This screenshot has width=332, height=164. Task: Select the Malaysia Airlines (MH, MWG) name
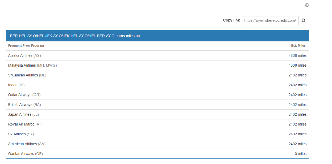[32, 65]
